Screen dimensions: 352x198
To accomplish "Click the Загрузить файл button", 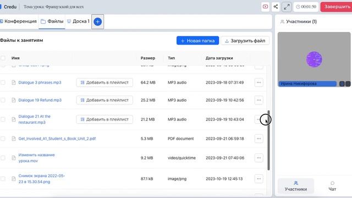I will point(245,41).
